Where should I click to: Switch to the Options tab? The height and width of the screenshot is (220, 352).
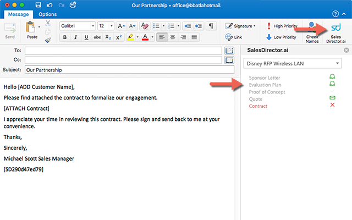(x=48, y=14)
